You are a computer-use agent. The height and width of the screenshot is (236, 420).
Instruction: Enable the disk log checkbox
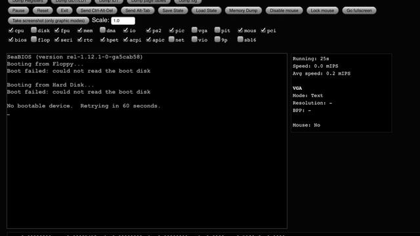(33, 30)
